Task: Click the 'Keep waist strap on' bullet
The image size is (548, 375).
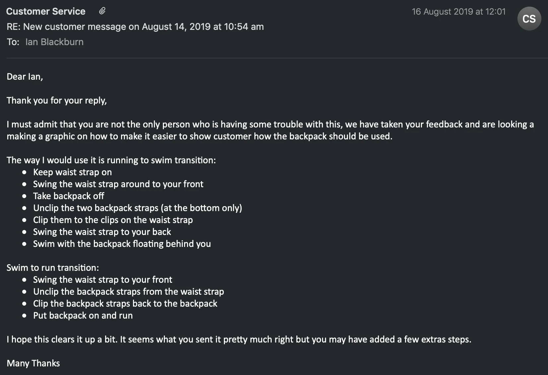Action: click(72, 172)
